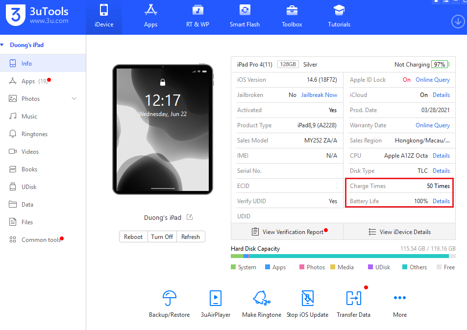
Task: Click the Stop iOS Update icon
Action: [307, 298]
